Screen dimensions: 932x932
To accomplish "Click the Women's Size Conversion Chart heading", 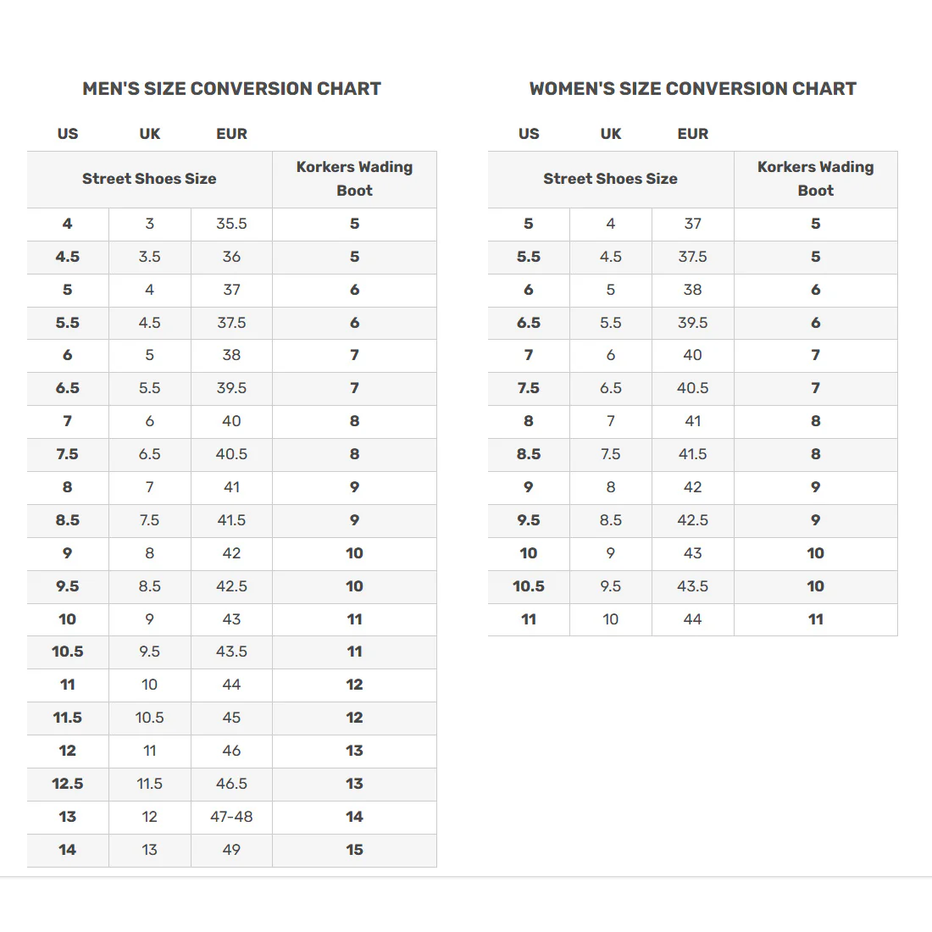I will point(693,89).
